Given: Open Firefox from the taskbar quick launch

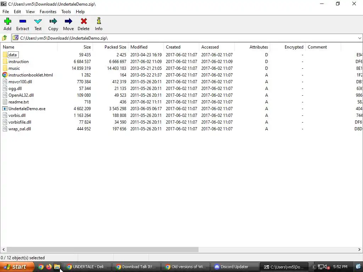Looking at the screenshot, I should (x=49, y=267).
